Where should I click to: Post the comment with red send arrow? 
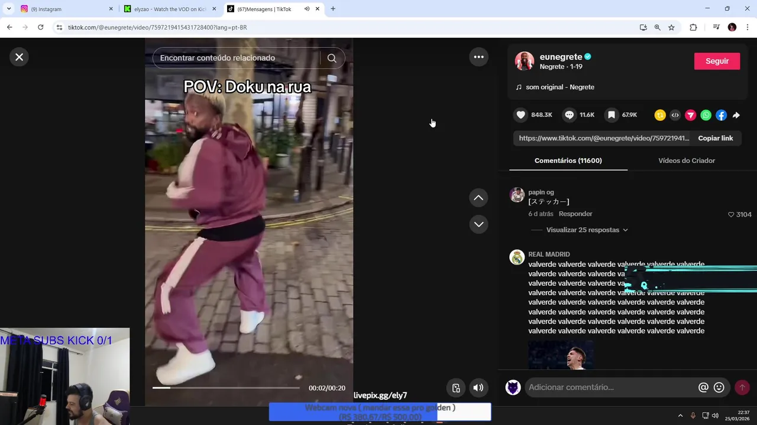pos(742,387)
